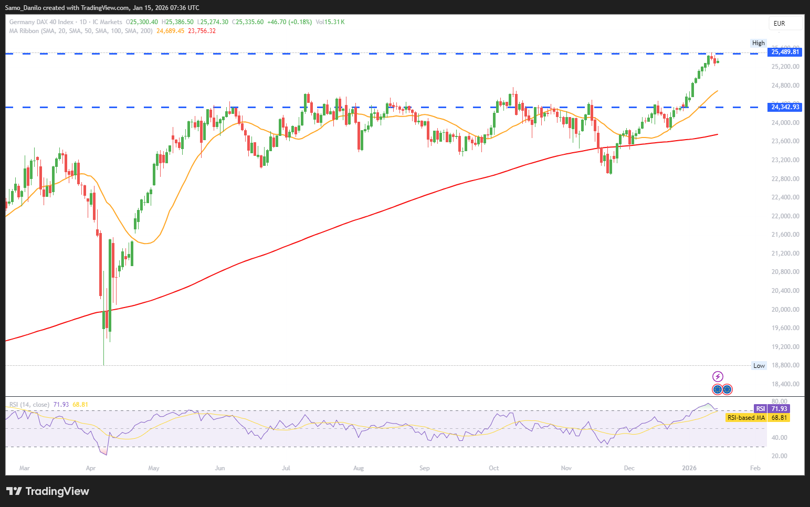Open the right EU flag economic event
Image resolution: width=810 pixels, height=507 pixels.
[x=727, y=389]
